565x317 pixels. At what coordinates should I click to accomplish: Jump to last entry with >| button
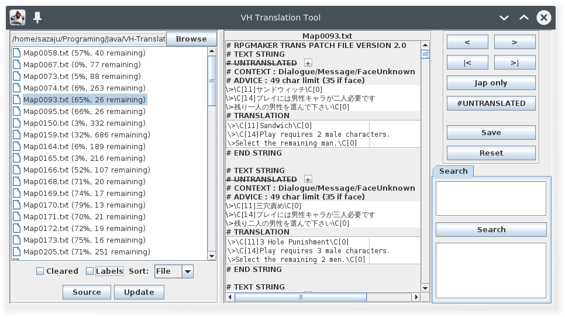click(515, 63)
